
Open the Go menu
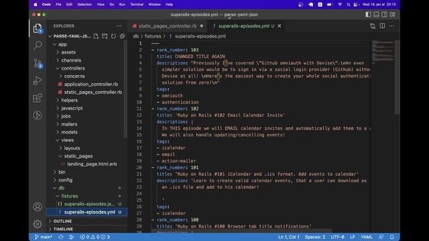point(112,5)
